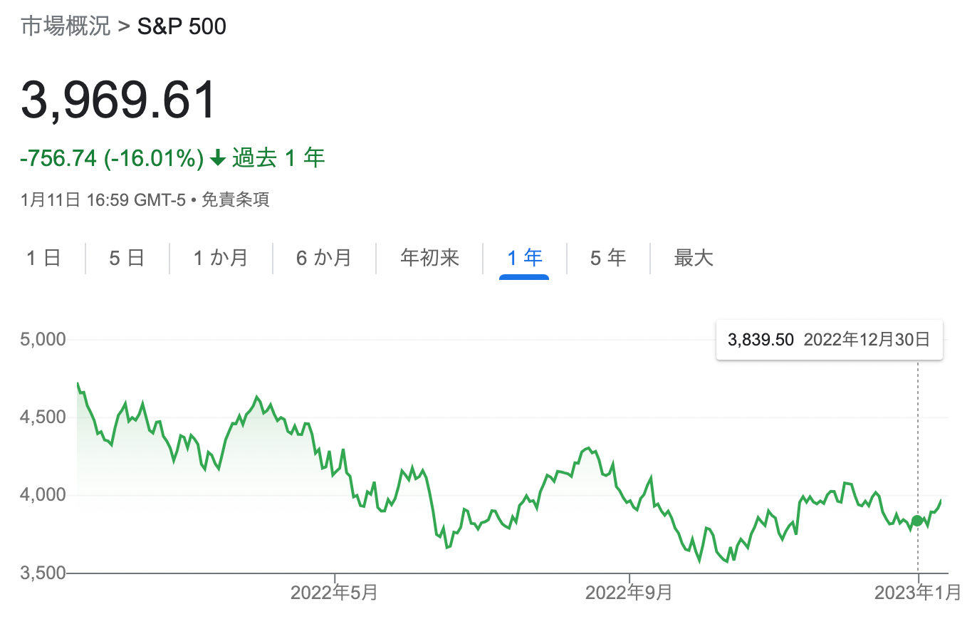Click the 3,969.61 index price
This screenshot has height=624, width=977.
119,100
